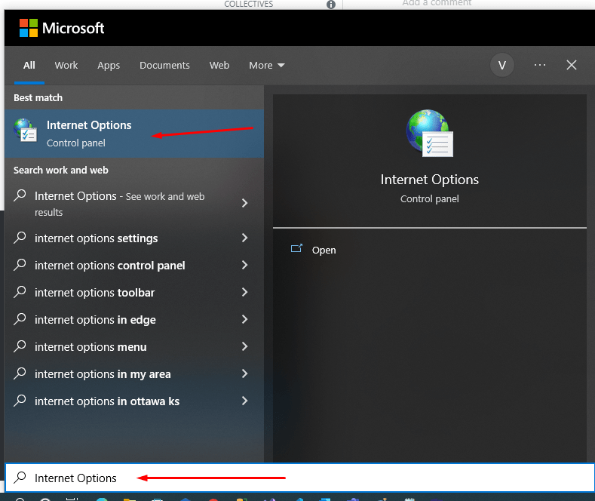
Task: Expand the More dropdown
Action: click(x=267, y=66)
